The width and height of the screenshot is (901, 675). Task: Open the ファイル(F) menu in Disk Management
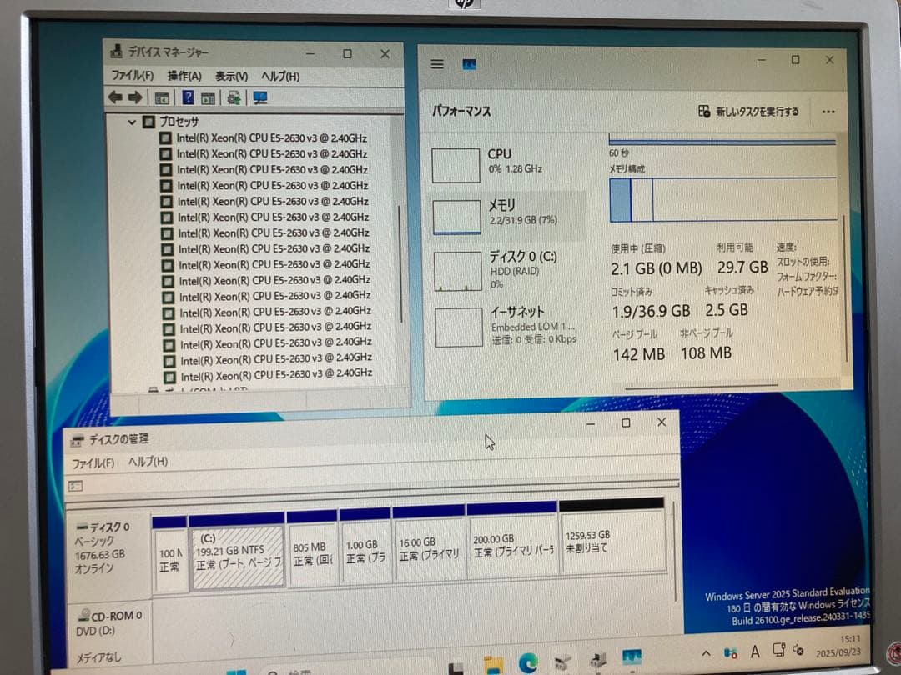(93, 463)
